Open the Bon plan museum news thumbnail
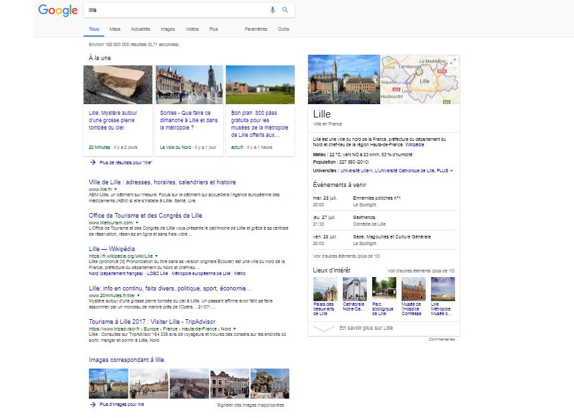This screenshot has width=574, height=418. pos(261,85)
